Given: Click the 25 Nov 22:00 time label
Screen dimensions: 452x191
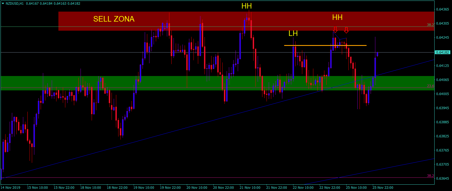Looking at the screenshot, I should click(x=383, y=188).
